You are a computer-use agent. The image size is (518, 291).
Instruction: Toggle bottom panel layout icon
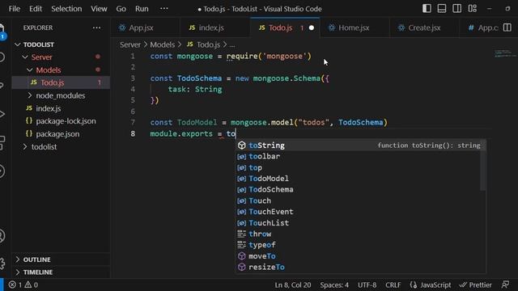coord(442,9)
